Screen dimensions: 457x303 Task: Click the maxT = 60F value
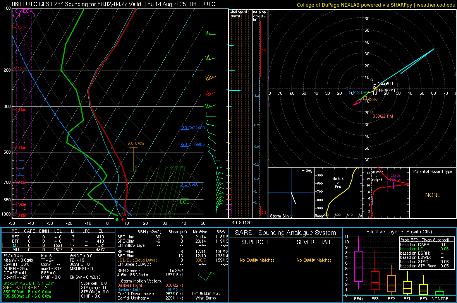(51, 269)
